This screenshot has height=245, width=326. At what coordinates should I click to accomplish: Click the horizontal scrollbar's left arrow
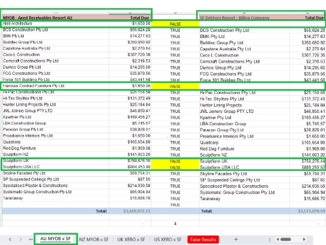coord(278,240)
